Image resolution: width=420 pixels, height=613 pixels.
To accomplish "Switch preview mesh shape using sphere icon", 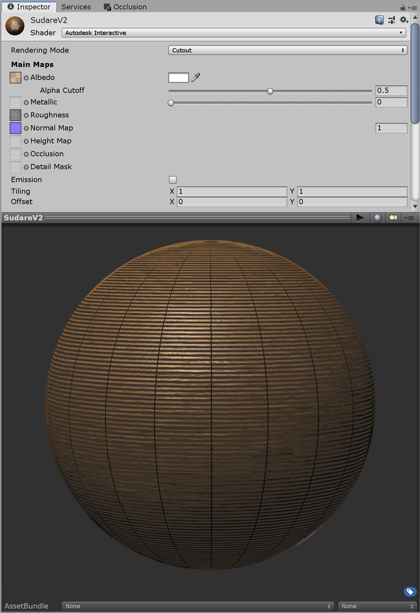I will coord(377,218).
